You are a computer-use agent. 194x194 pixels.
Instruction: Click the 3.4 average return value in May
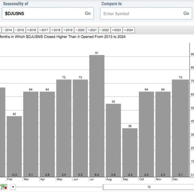coord(64,175)
